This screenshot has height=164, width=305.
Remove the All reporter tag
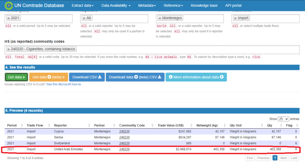click(x=84, y=18)
